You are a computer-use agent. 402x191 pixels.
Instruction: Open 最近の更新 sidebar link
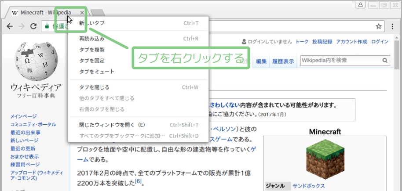click(23, 149)
